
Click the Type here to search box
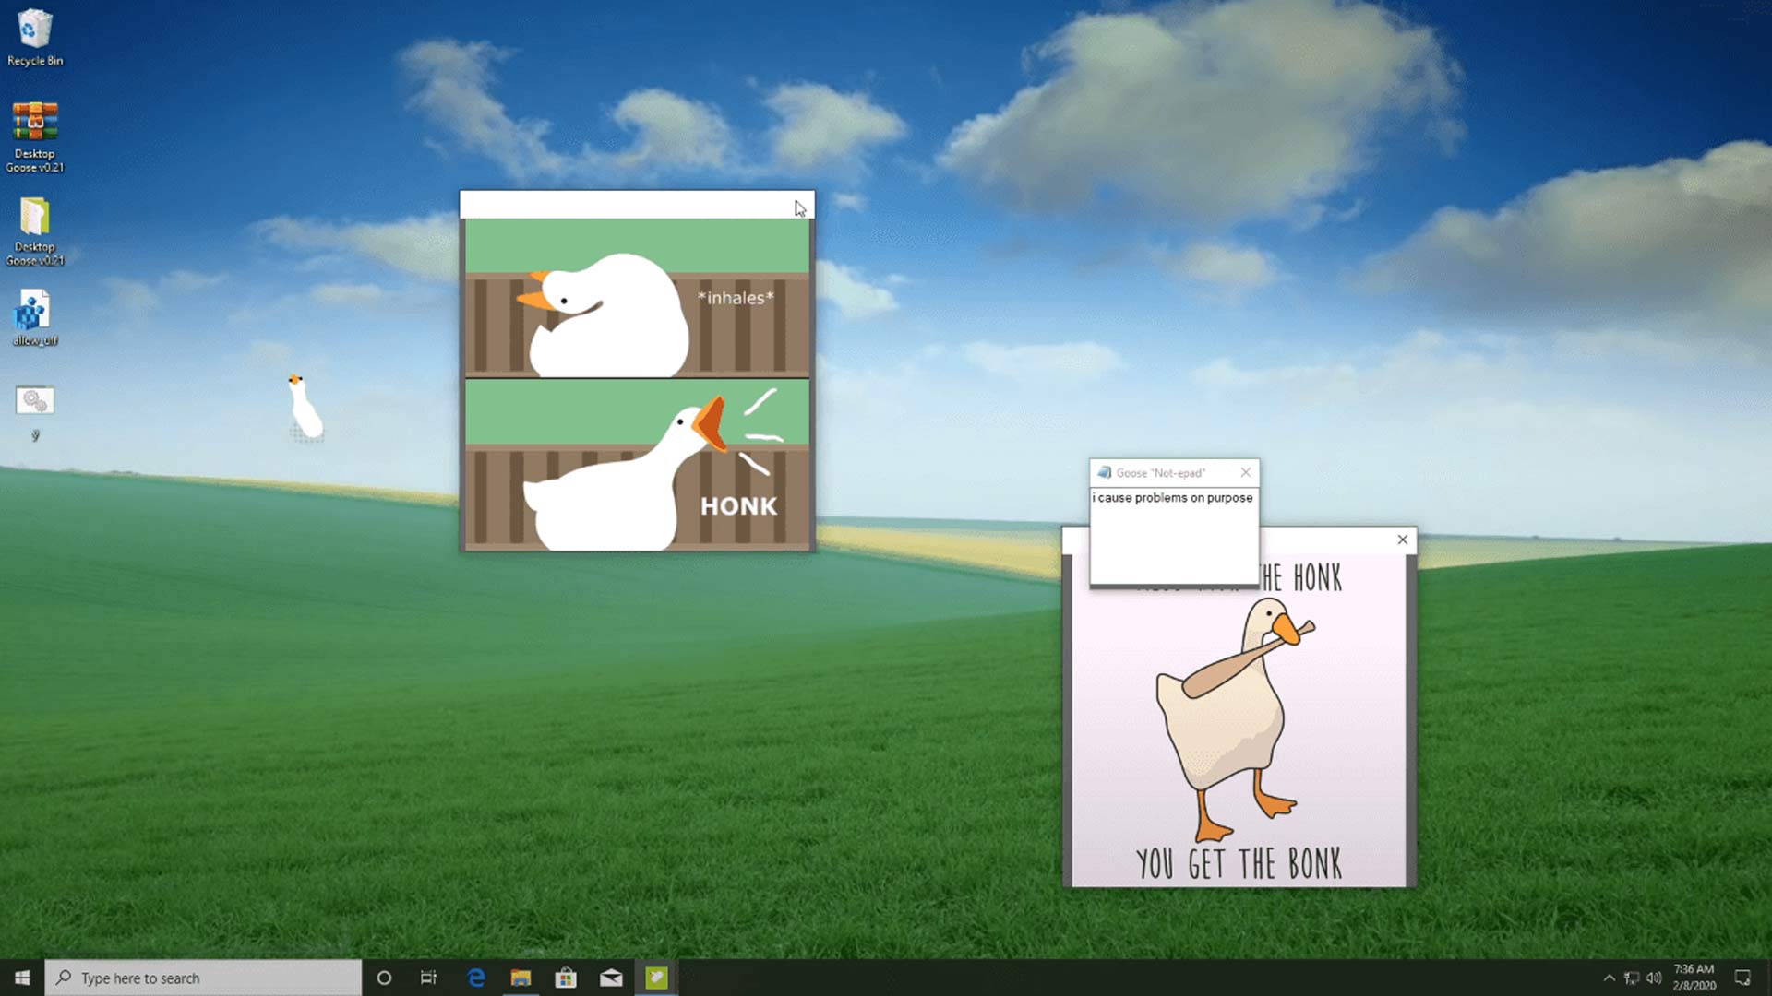point(203,978)
